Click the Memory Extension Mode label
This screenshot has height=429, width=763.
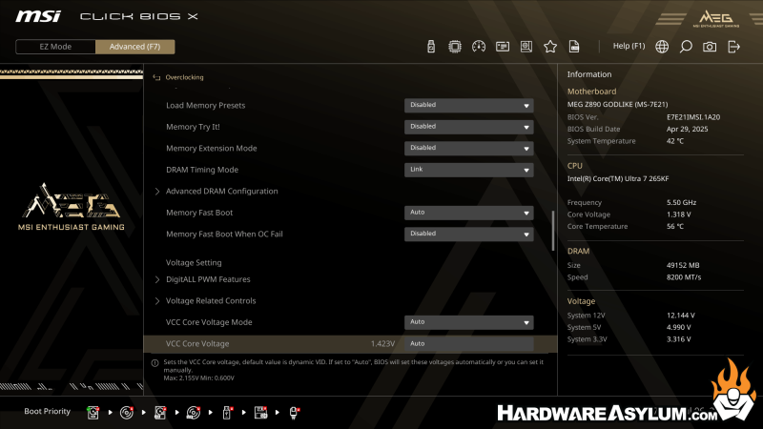pos(211,148)
